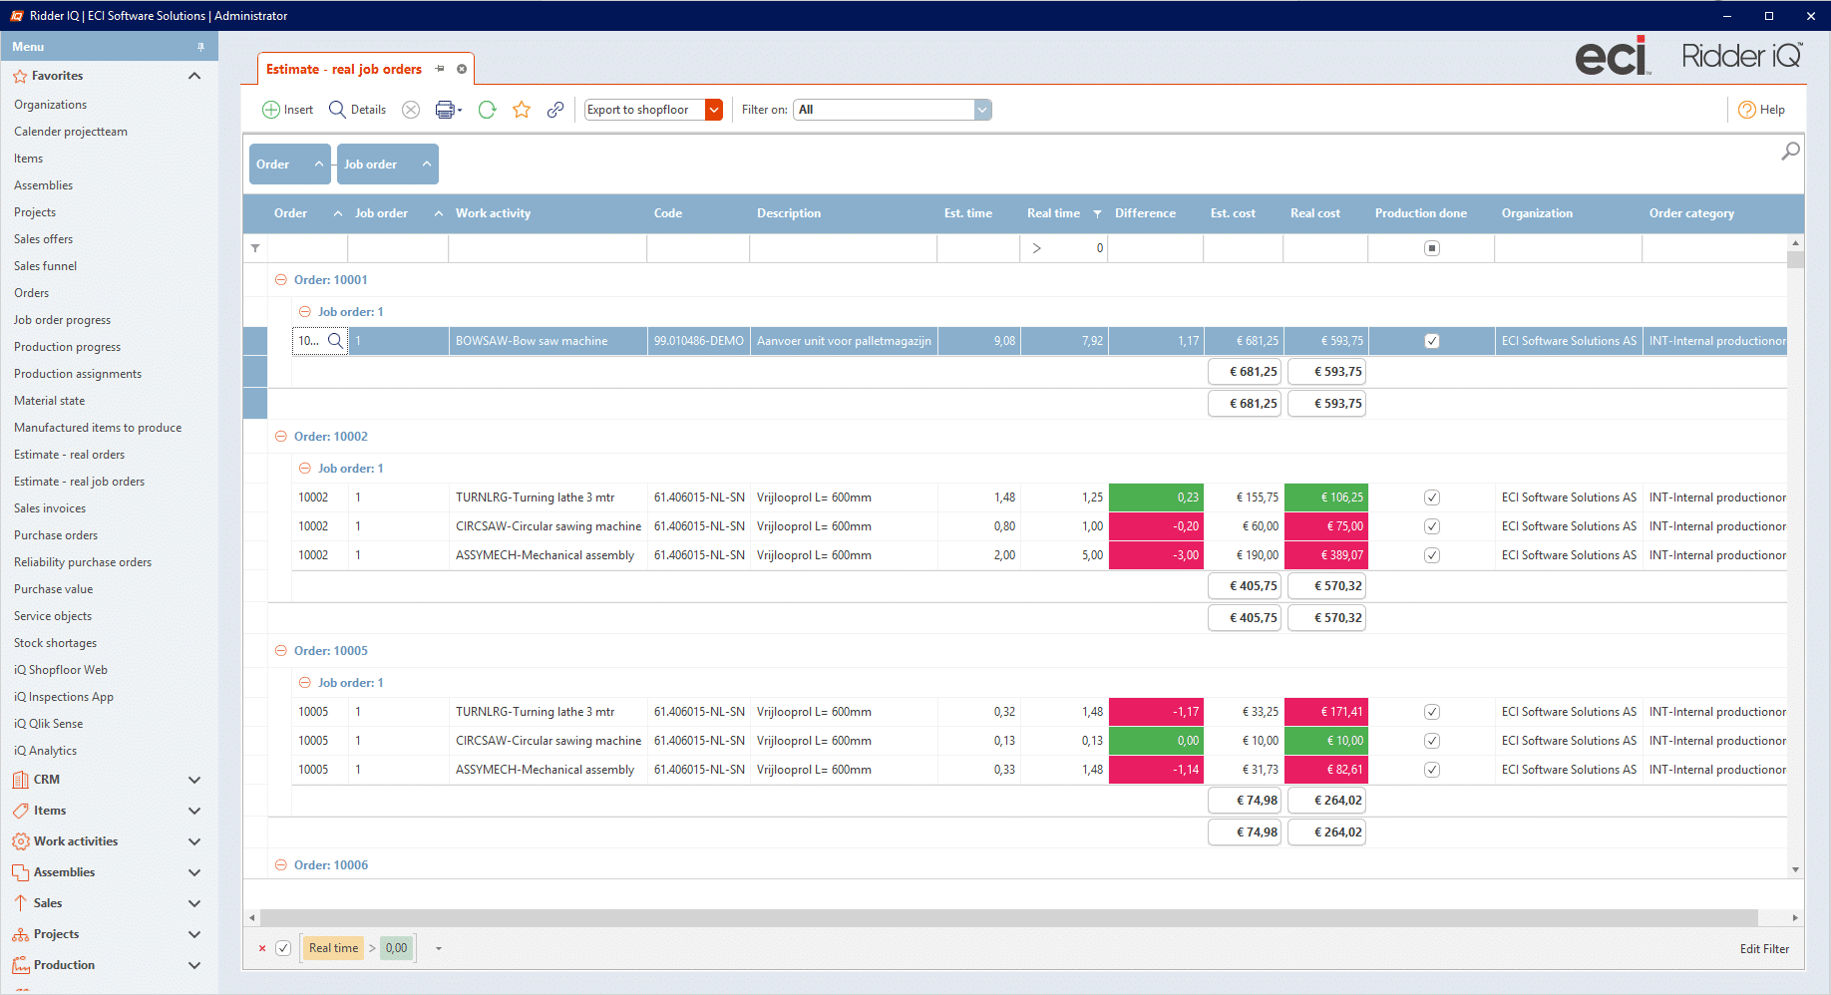Click the Insert plus icon
The width and height of the screenshot is (1831, 995).
point(271,110)
